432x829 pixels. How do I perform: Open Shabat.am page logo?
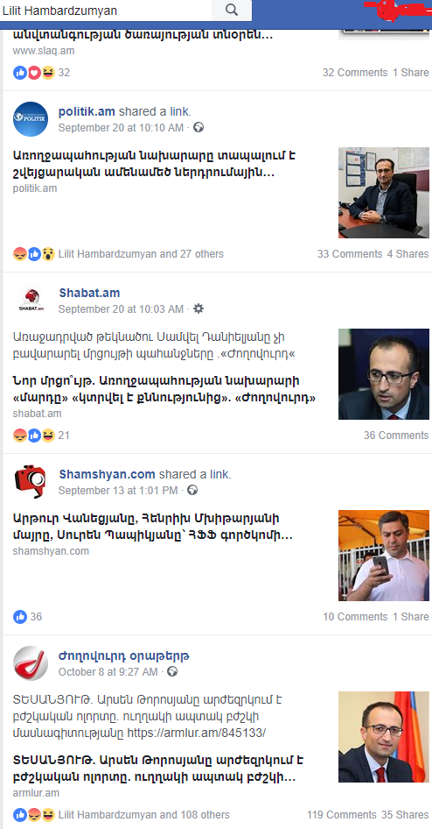pos(31,300)
